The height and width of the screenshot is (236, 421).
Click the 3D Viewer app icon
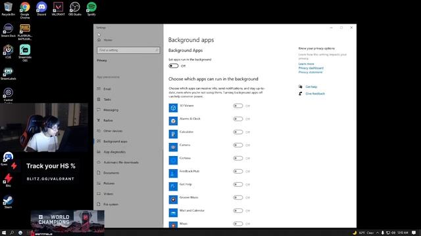[x=173, y=108]
